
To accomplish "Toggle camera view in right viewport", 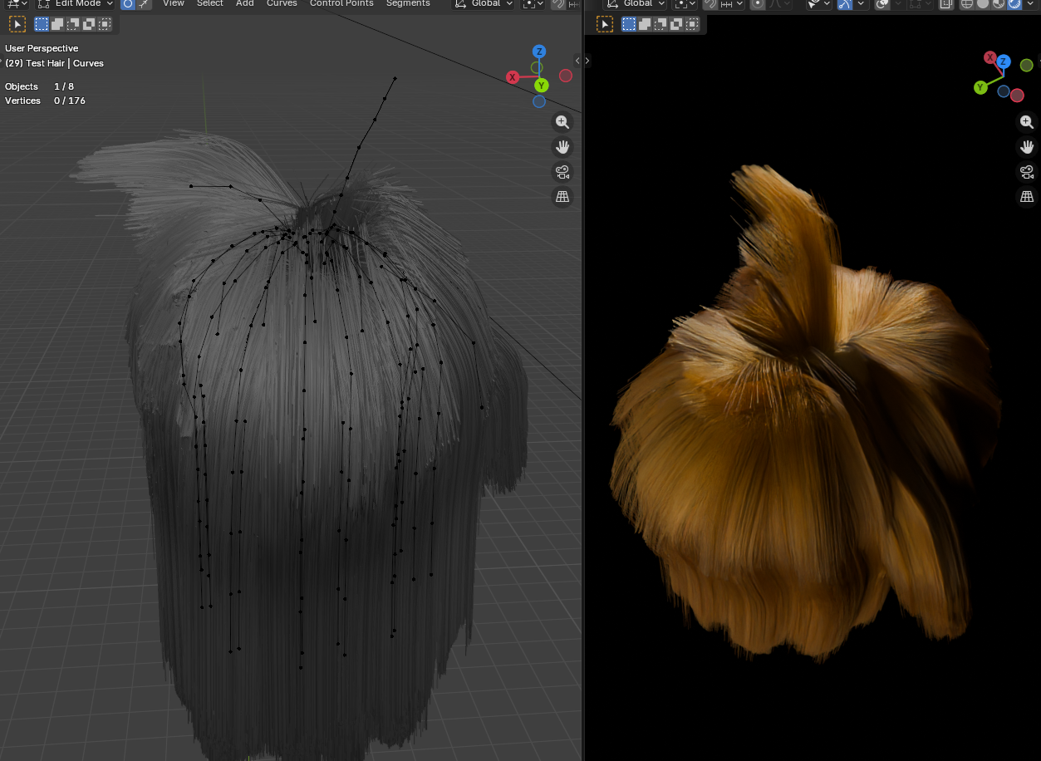I will click(1027, 172).
